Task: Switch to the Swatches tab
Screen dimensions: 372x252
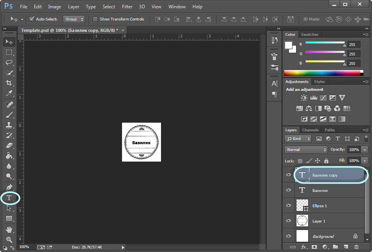Action: pos(309,35)
